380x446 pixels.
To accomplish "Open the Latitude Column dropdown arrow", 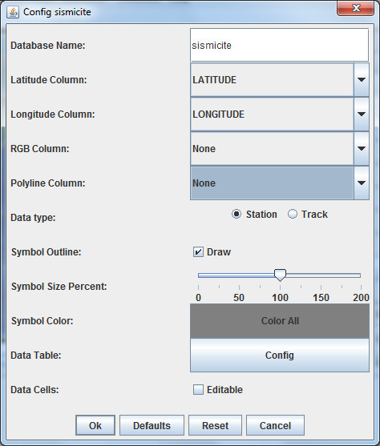I will pos(362,79).
